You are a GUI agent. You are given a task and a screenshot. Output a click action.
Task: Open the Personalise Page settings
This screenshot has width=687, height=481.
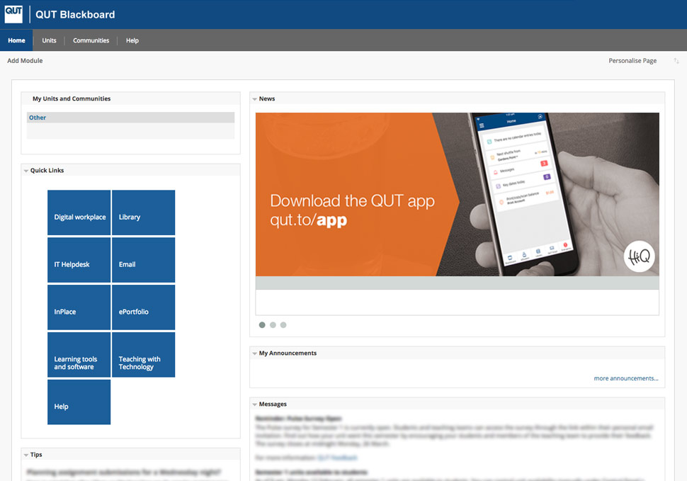[x=632, y=61]
